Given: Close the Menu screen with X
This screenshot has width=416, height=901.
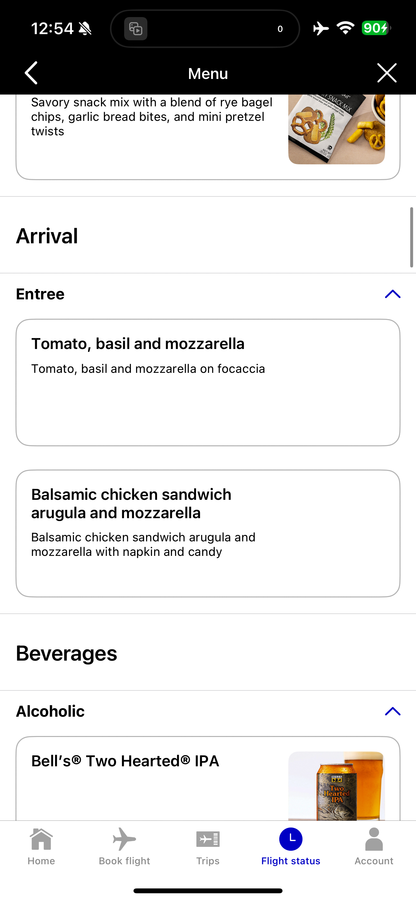Looking at the screenshot, I should click(387, 73).
